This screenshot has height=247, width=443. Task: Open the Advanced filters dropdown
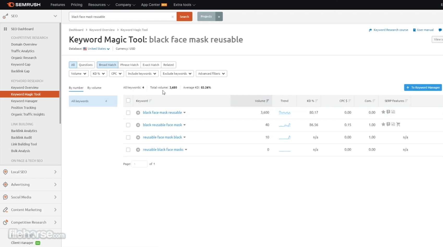coord(211,74)
